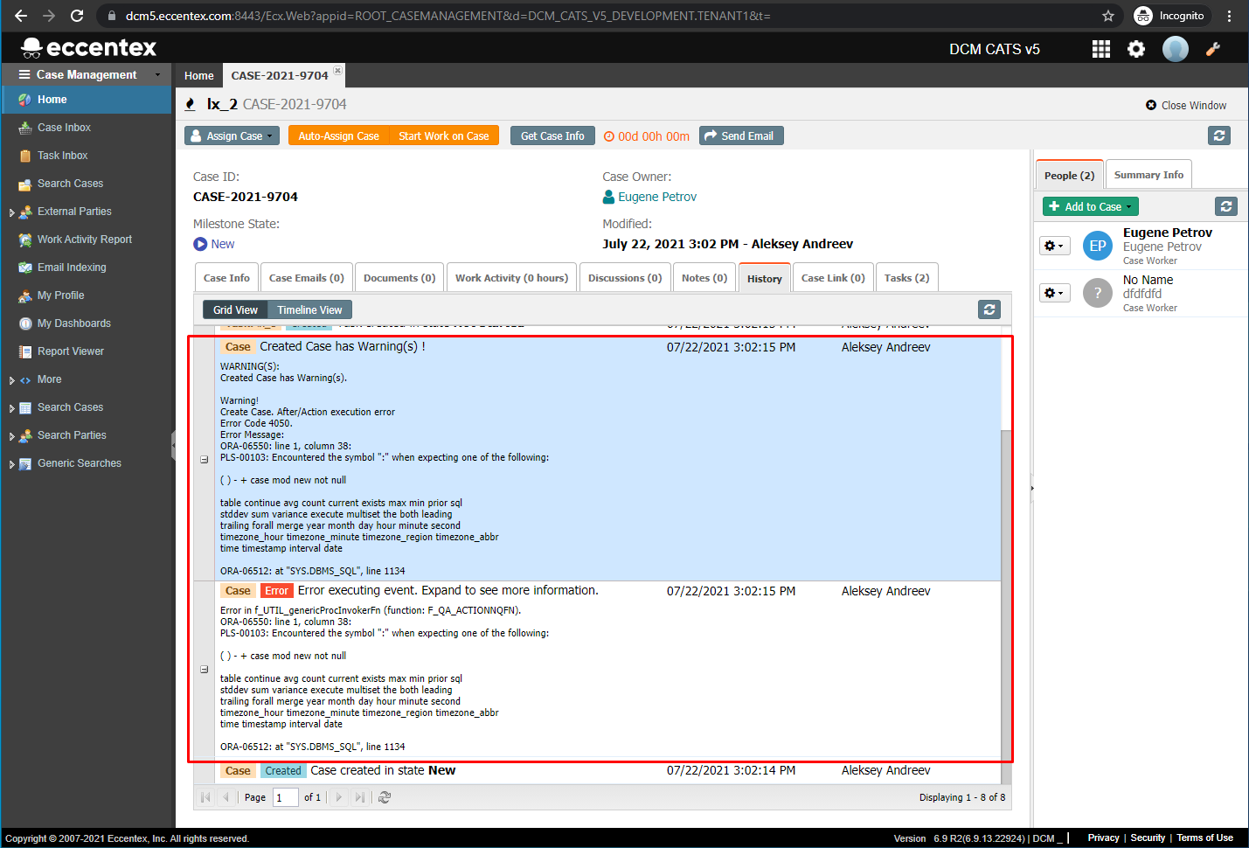The height and width of the screenshot is (848, 1249).
Task: Go to next page of history grid
Action: tap(339, 797)
